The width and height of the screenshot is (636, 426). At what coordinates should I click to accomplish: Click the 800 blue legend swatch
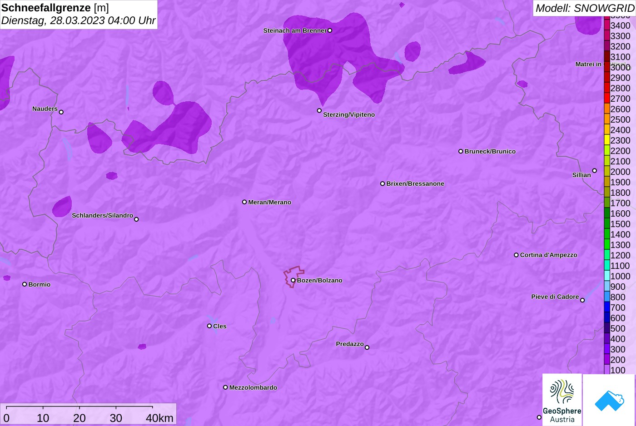(x=607, y=297)
